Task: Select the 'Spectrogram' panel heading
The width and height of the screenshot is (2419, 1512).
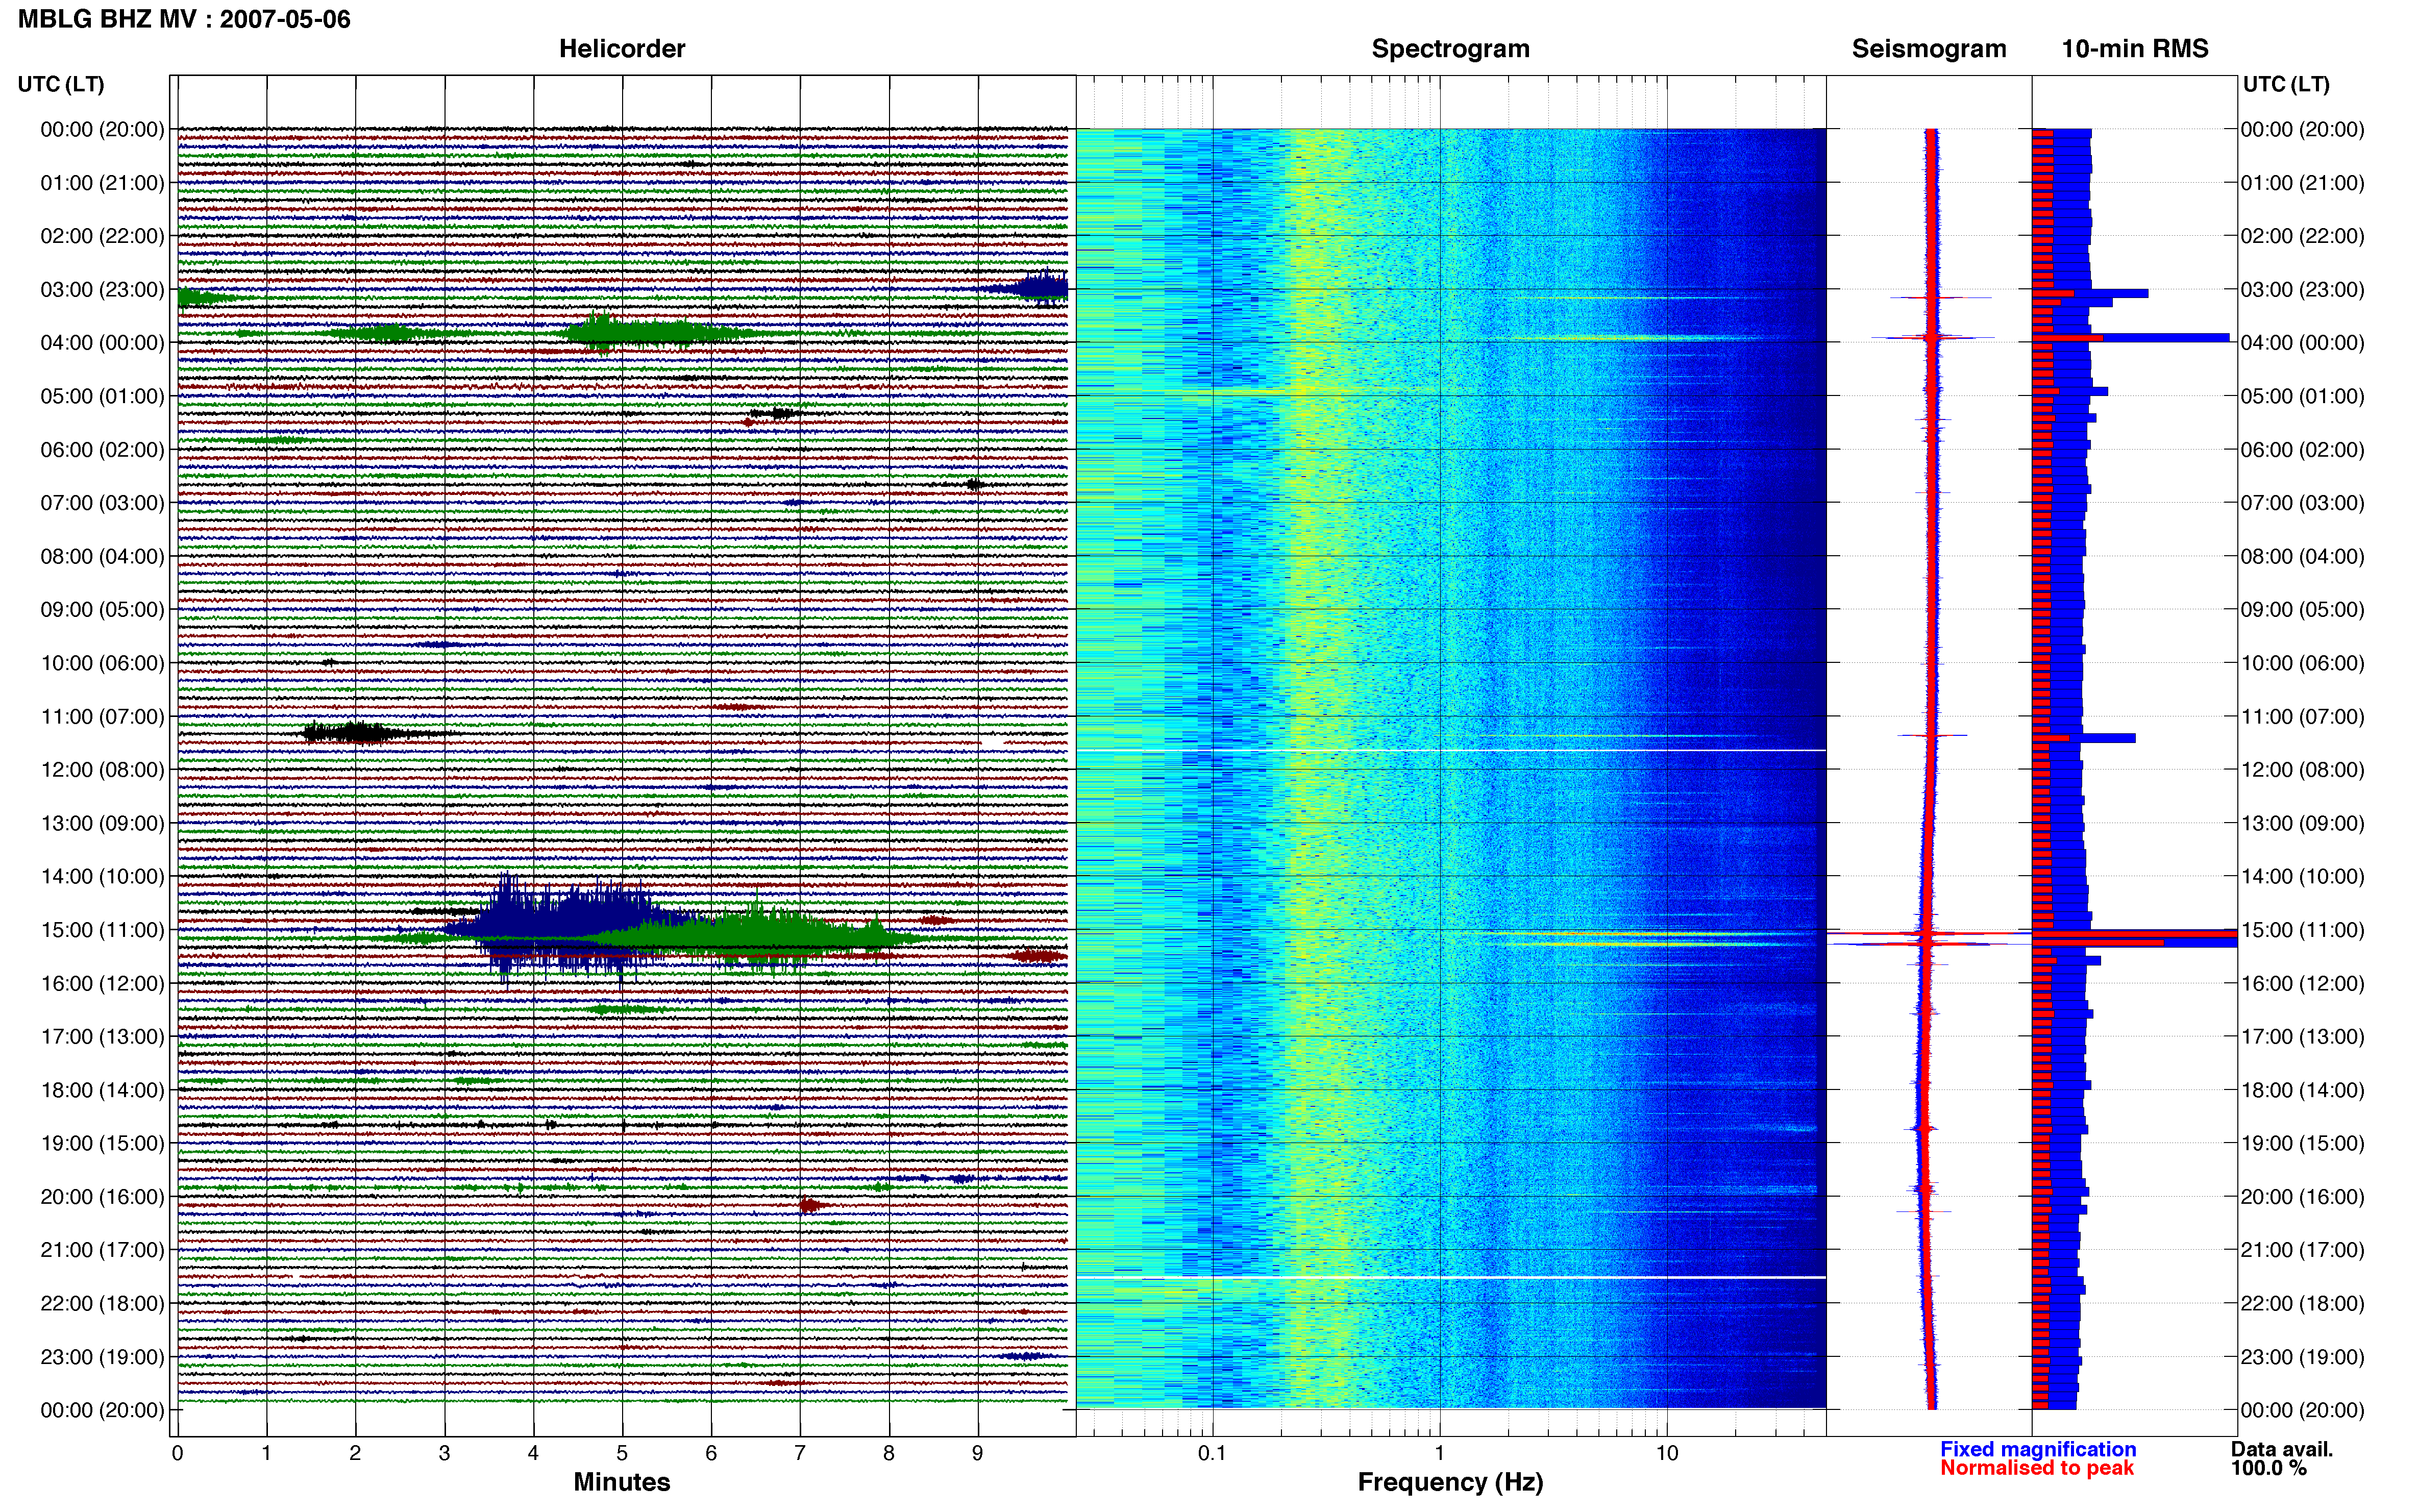Action: 1450,49
